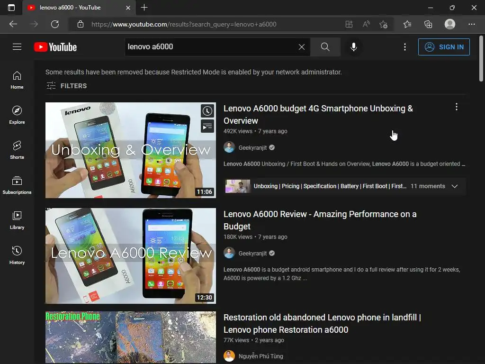Refresh the page with reload icon
This screenshot has height=364, width=485.
coord(55,24)
